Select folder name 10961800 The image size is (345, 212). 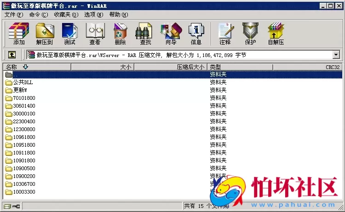(x=24, y=137)
